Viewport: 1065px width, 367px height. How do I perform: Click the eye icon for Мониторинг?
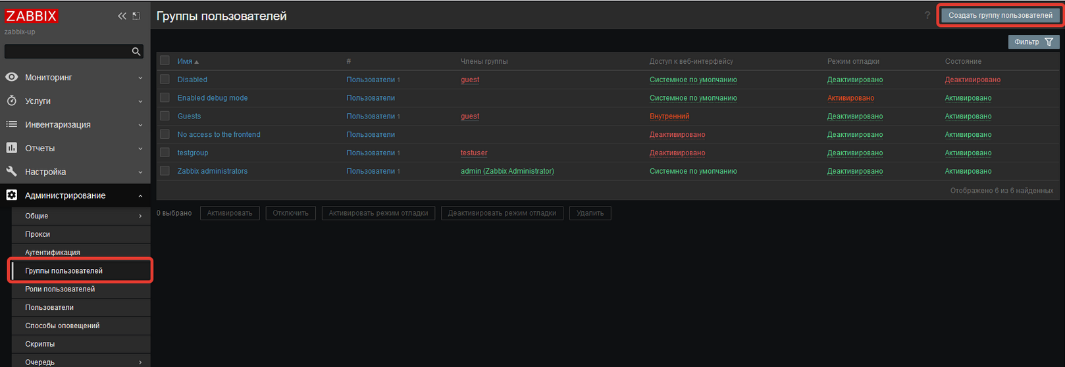(x=12, y=77)
